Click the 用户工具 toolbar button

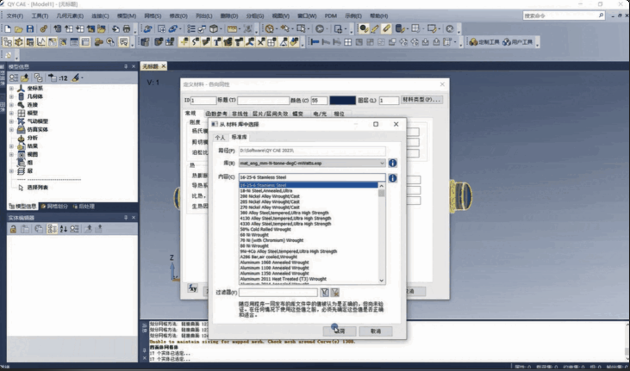(517, 42)
